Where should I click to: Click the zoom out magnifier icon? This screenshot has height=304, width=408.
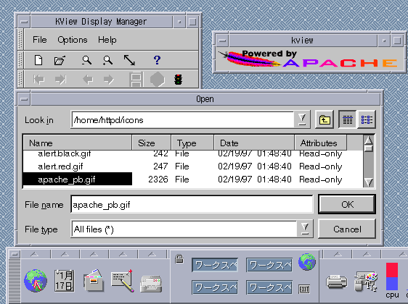click(x=86, y=60)
